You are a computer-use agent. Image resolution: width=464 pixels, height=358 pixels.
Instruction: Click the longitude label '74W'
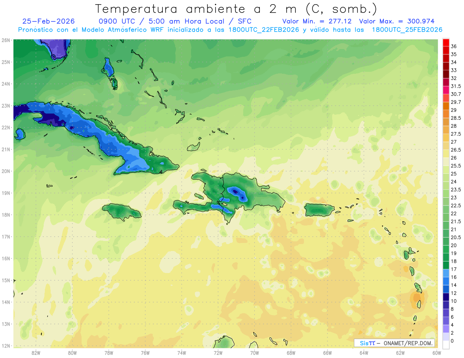(182, 353)
